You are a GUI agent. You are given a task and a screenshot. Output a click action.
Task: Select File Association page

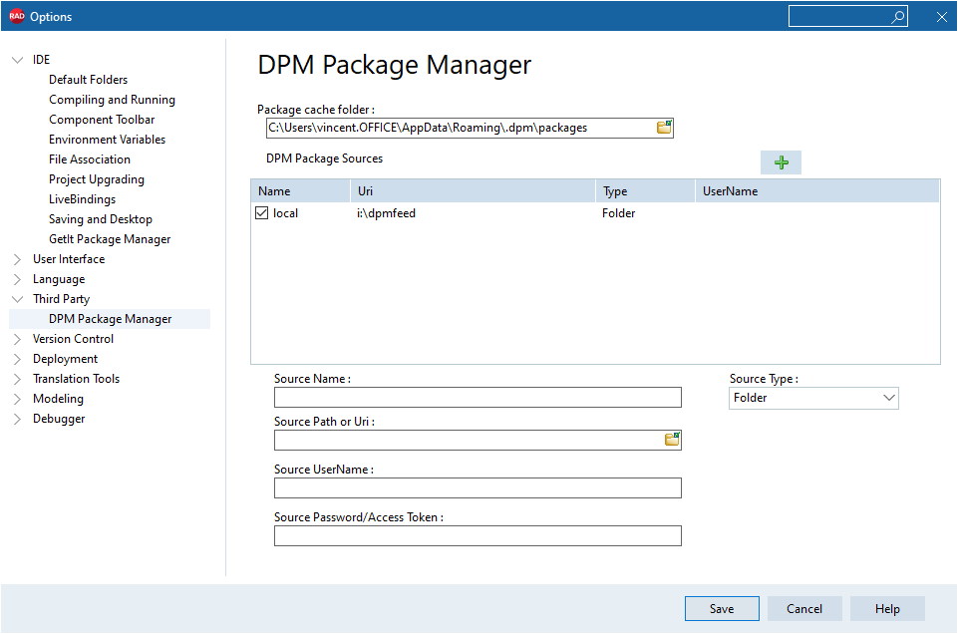pos(89,159)
